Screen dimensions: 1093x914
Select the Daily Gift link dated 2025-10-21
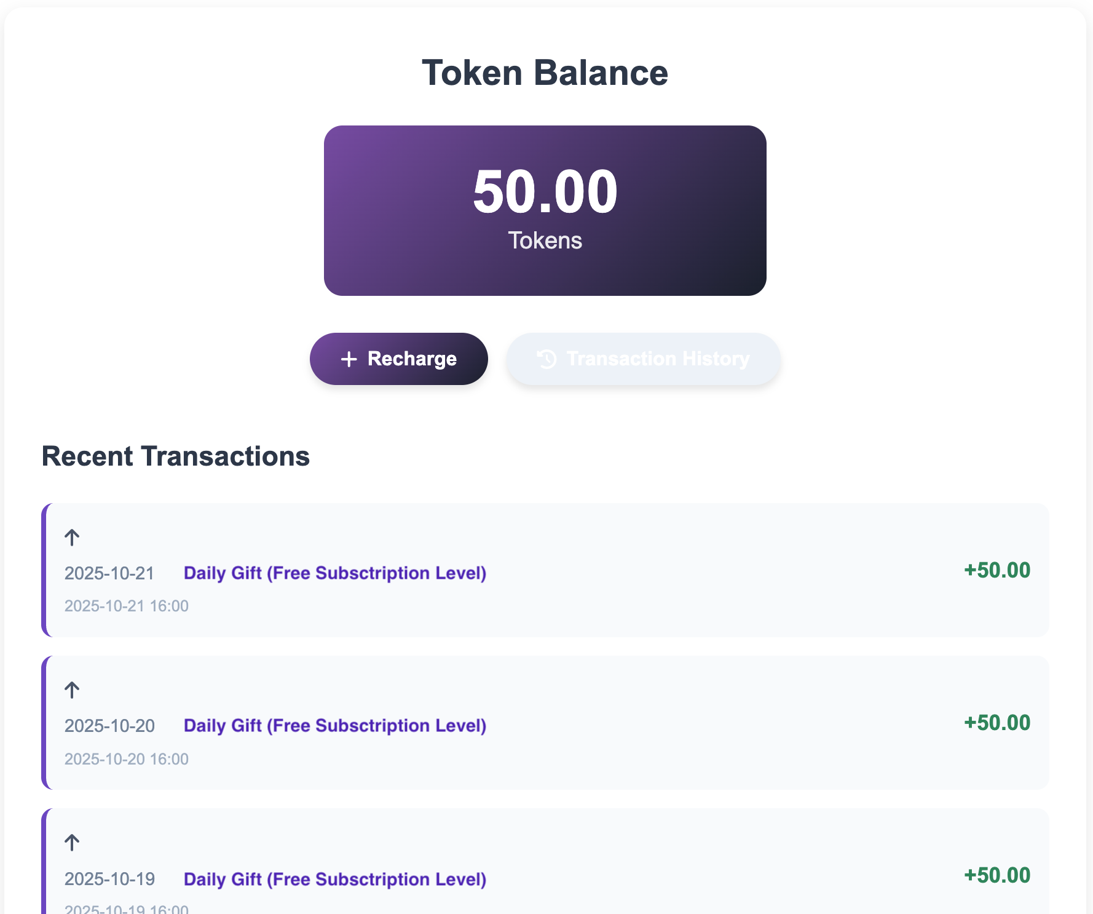[334, 573]
